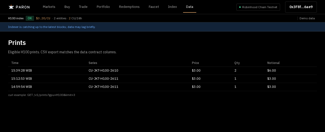Screen dimensions: 325x132
Task: Click the Prints page heading
Action: click(x=17, y=43)
